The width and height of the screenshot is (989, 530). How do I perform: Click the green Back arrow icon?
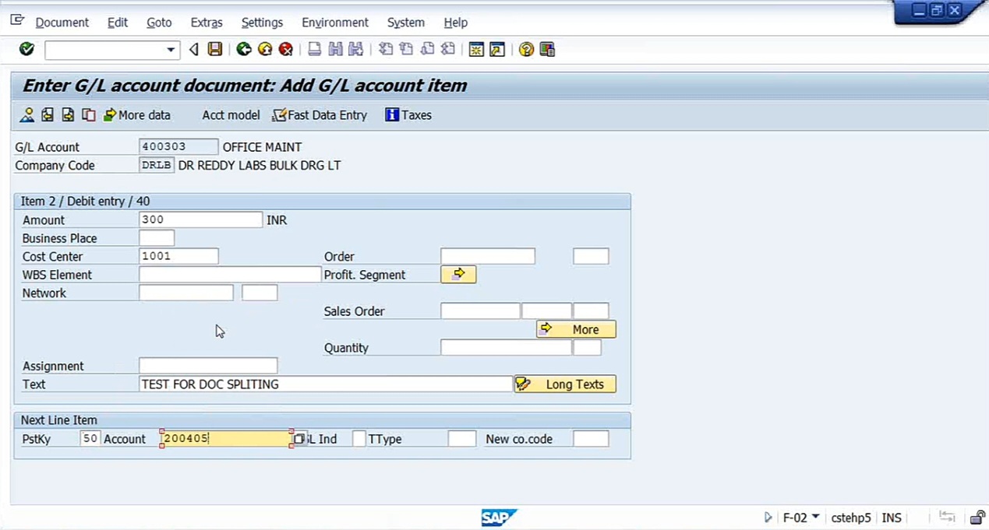pyautogui.click(x=244, y=50)
